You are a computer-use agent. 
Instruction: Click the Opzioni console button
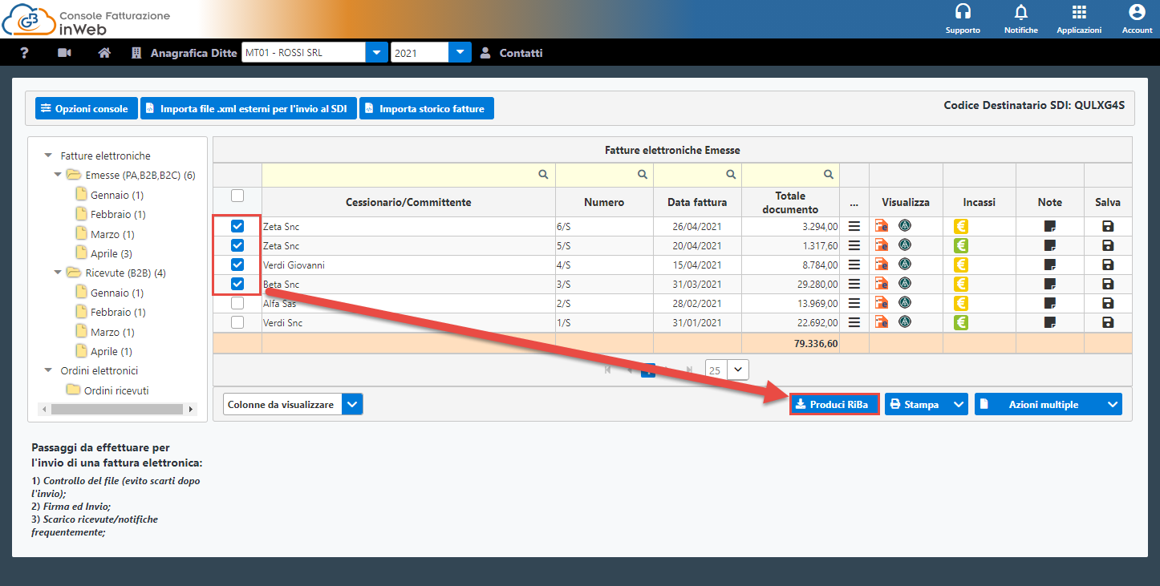86,109
